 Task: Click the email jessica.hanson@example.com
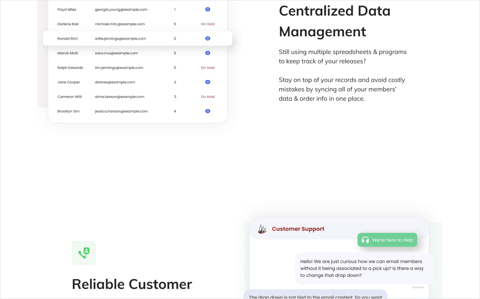[x=121, y=111]
